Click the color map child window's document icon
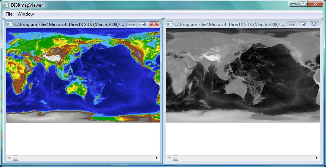 click(x=9, y=24)
